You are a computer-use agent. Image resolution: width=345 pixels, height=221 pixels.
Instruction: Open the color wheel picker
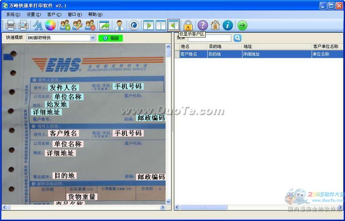point(50,25)
